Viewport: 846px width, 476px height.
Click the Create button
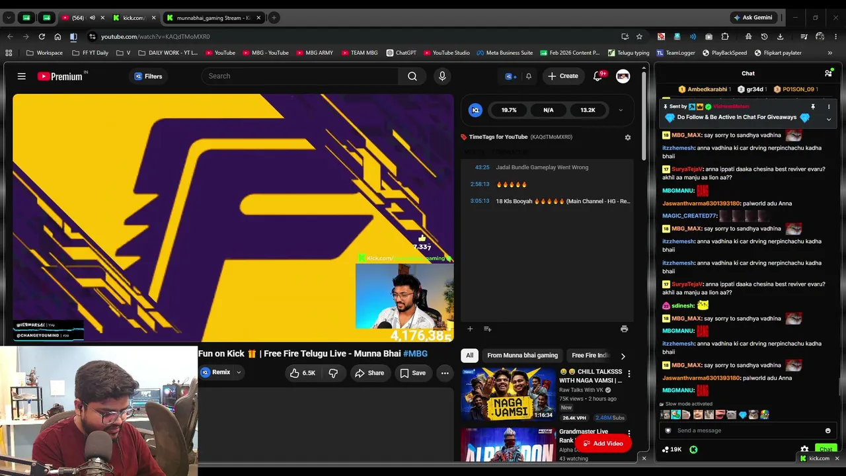[x=562, y=76]
